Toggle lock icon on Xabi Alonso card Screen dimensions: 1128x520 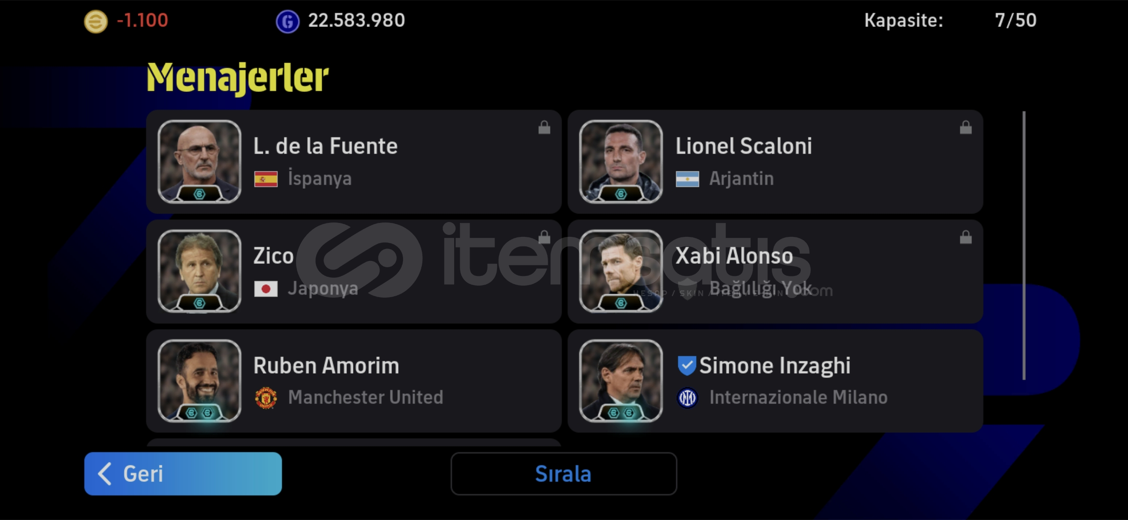pyautogui.click(x=966, y=237)
